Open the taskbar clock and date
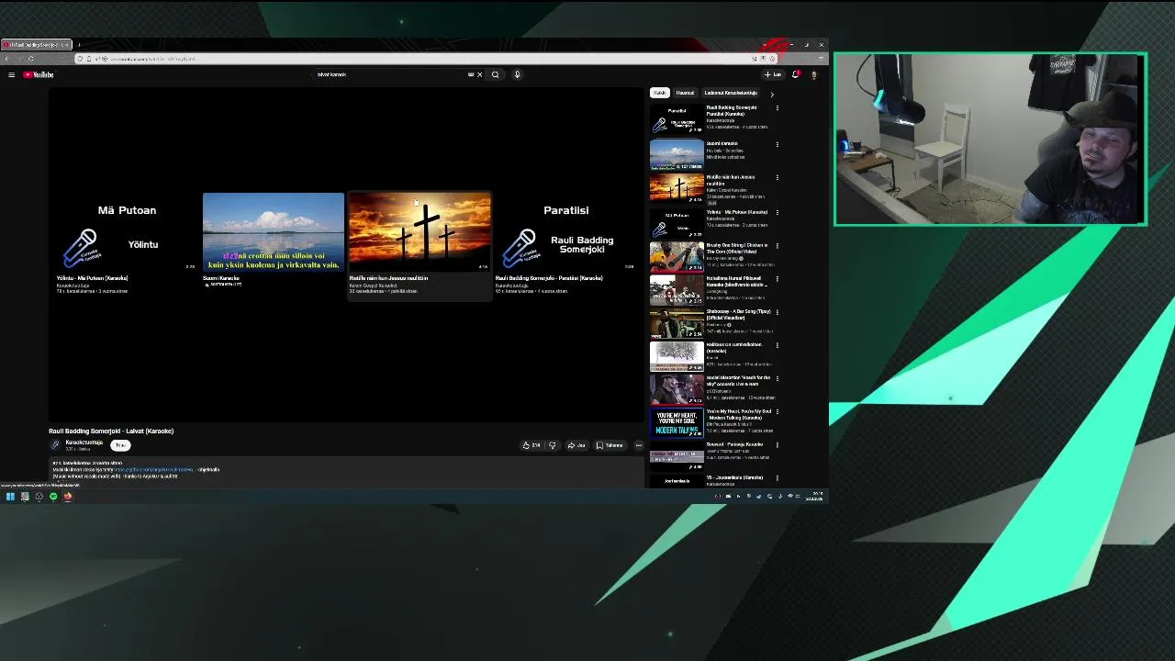1175x661 pixels. point(814,497)
